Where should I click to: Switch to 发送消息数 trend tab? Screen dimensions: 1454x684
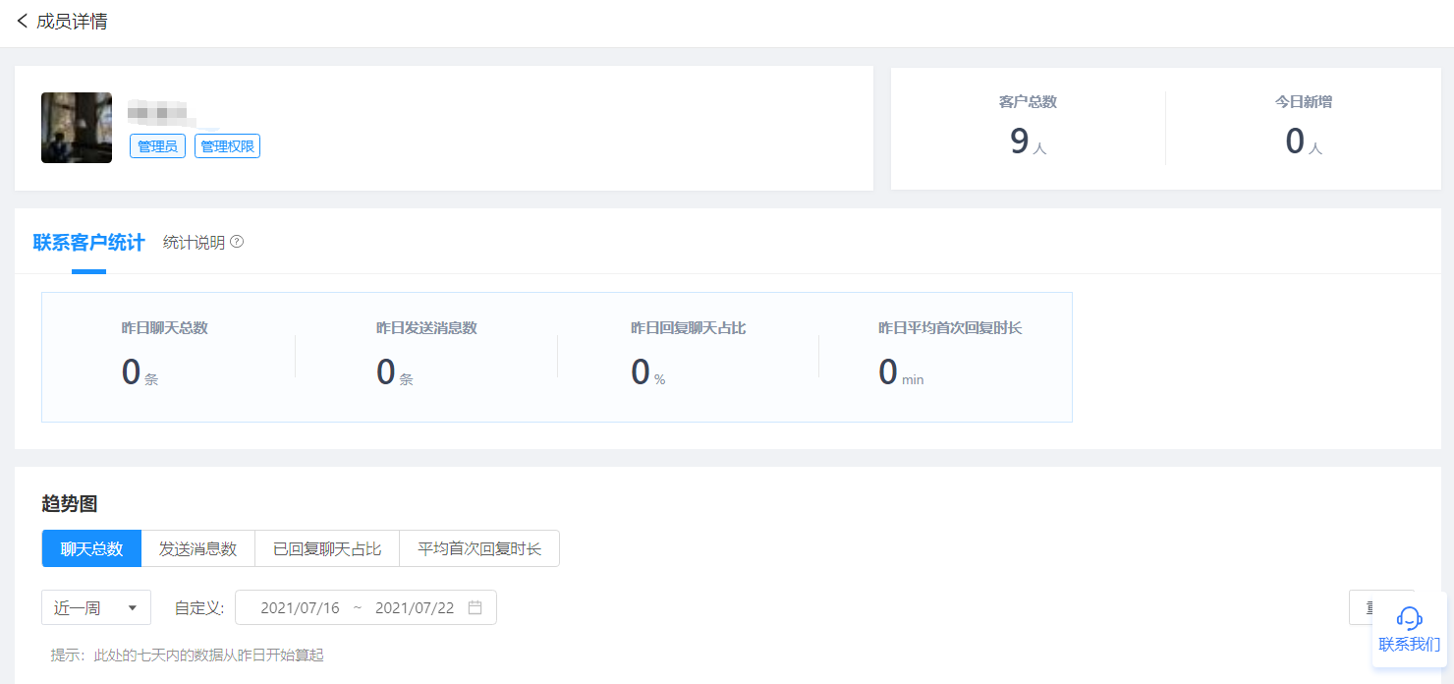pyautogui.click(x=198, y=548)
